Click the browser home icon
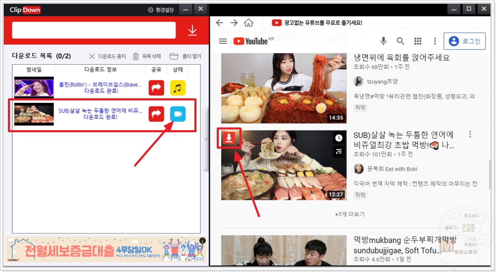The image size is (496, 272). 249,23
